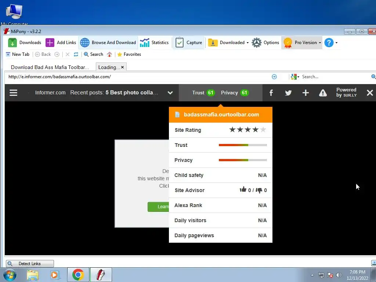376x282 pixels.
Task: Stop loading with the X icon
Action: pos(68,54)
